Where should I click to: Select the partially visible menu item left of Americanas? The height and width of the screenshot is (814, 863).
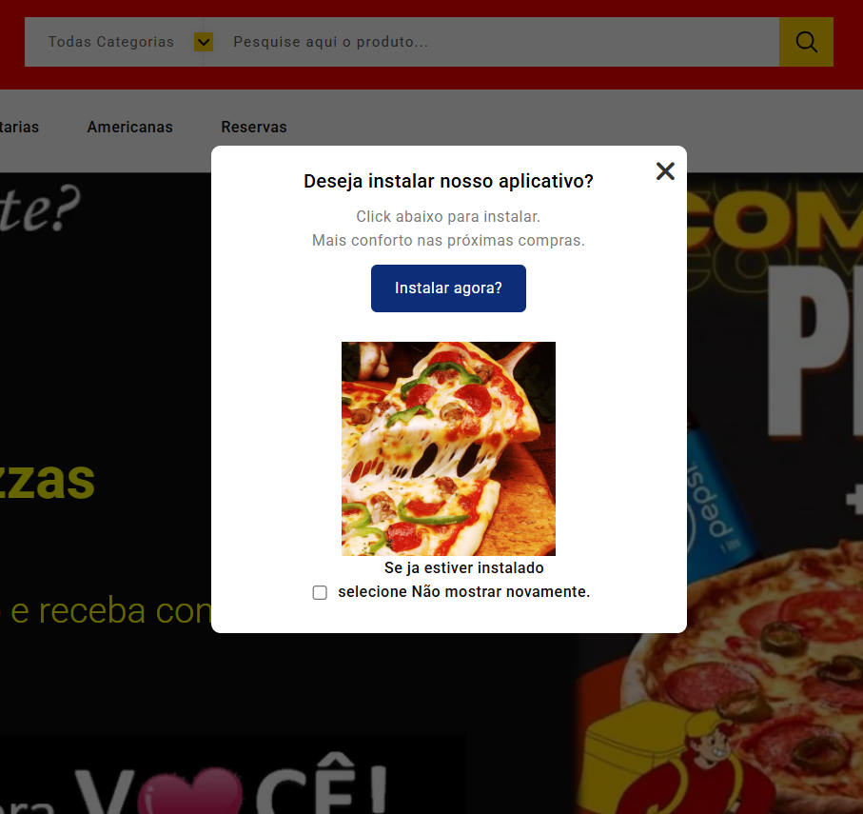click(19, 127)
